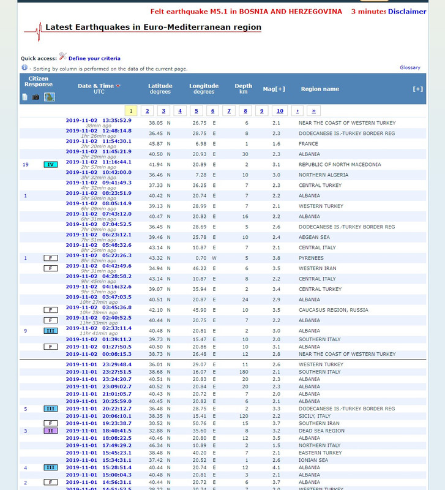Open the F badge on the Southern Iran row
The image size is (445, 490).
(x=51, y=423)
